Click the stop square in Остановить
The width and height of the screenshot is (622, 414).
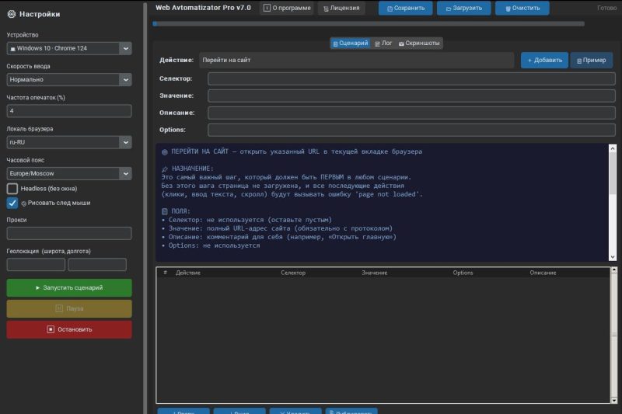tap(51, 329)
